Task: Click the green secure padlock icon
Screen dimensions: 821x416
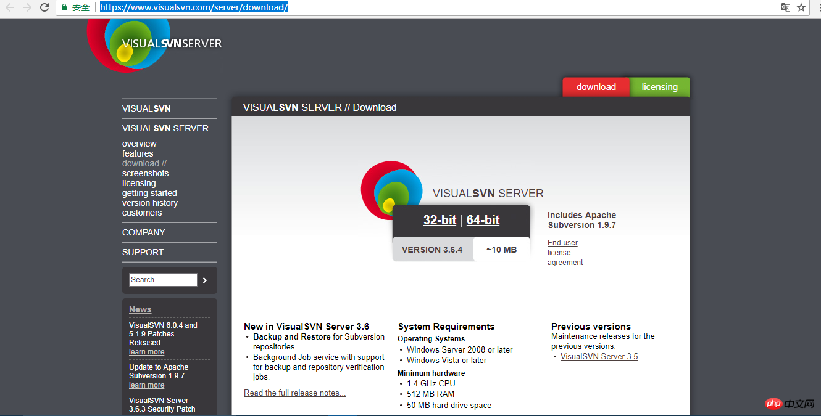Action: (x=64, y=7)
